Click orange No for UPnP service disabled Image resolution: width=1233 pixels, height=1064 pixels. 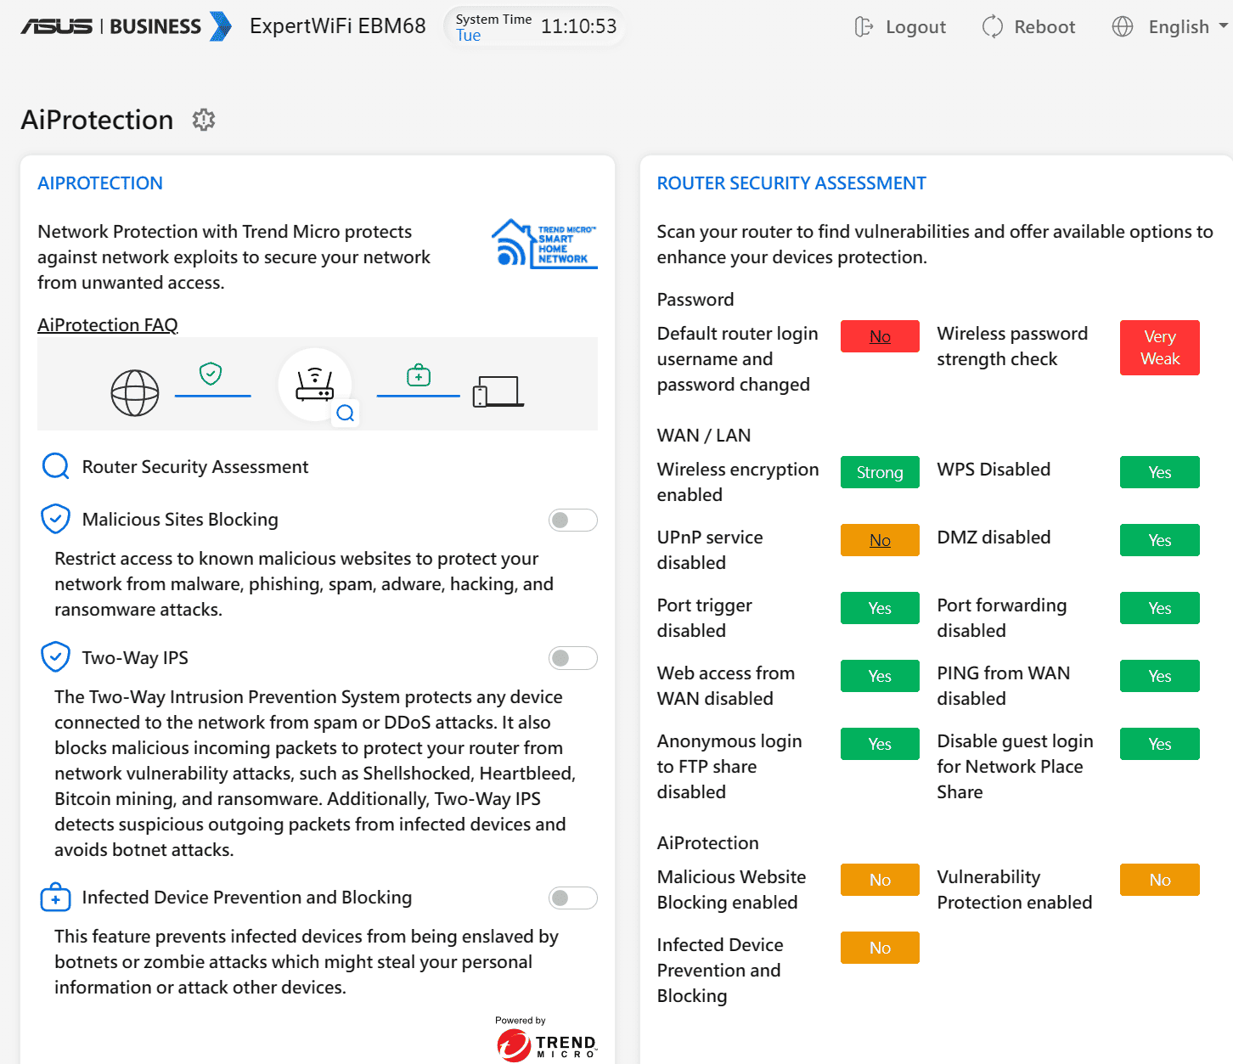880,540
